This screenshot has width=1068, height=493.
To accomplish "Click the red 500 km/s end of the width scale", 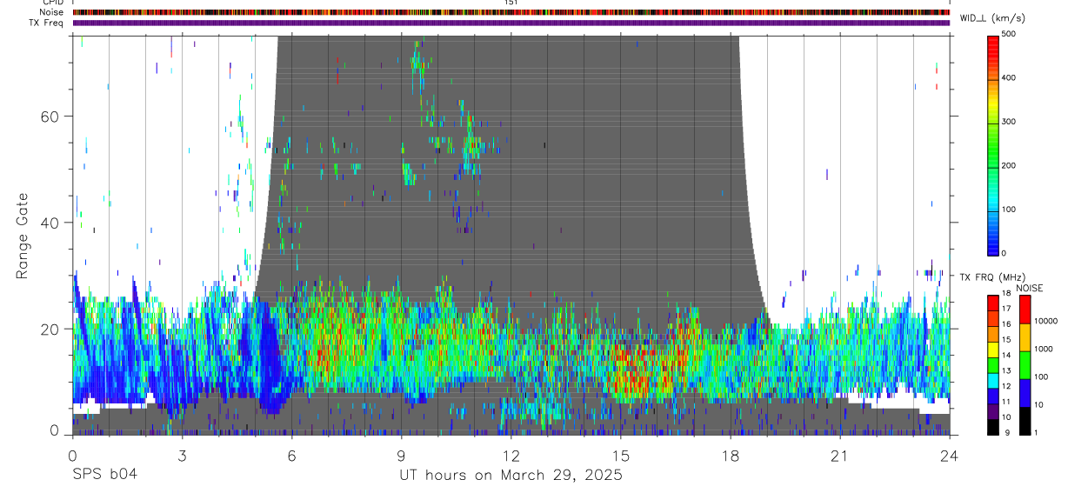I will (993, 38).
